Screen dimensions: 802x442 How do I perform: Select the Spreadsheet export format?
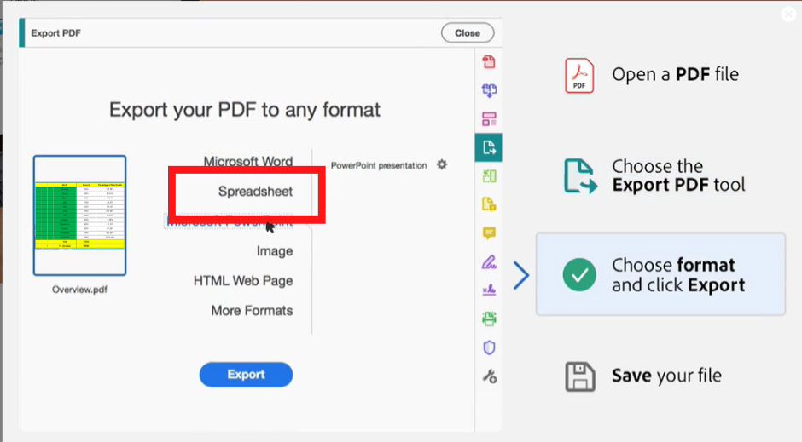[x=255, y=192]
